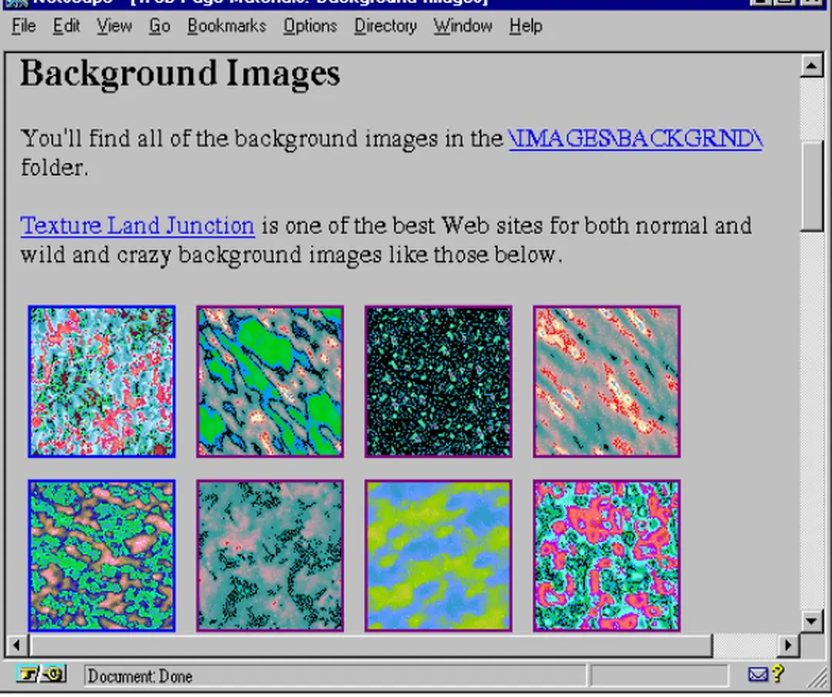This screenshot has width=832, height=697.
Task: Open the black speckled background thumbnail
Action: click(438, 381)
